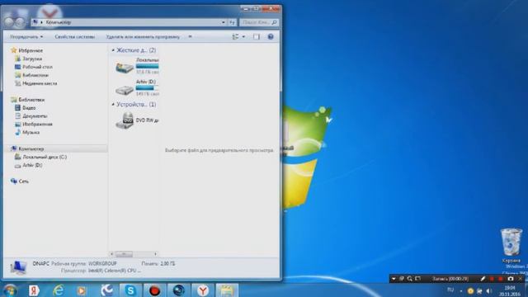Change view with the view icon

235,36
